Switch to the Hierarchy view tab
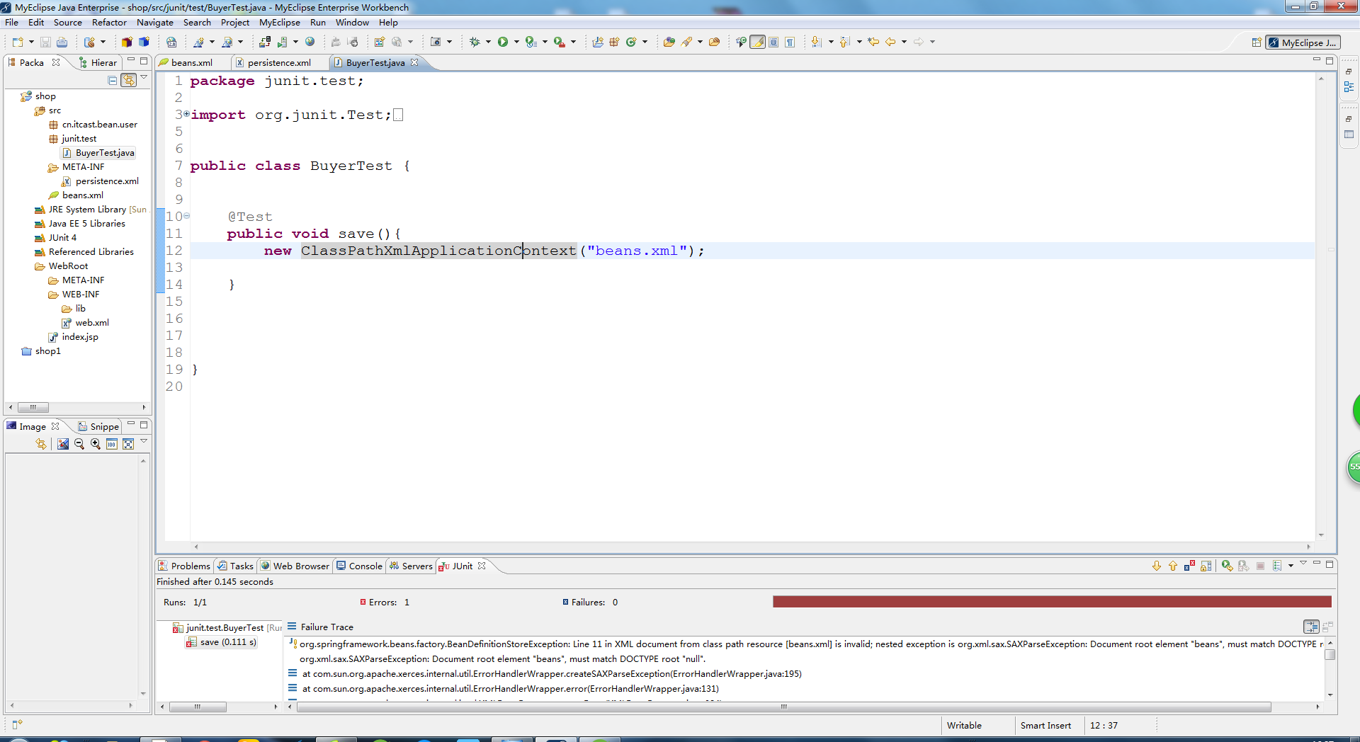 click(x=98, y=62)
